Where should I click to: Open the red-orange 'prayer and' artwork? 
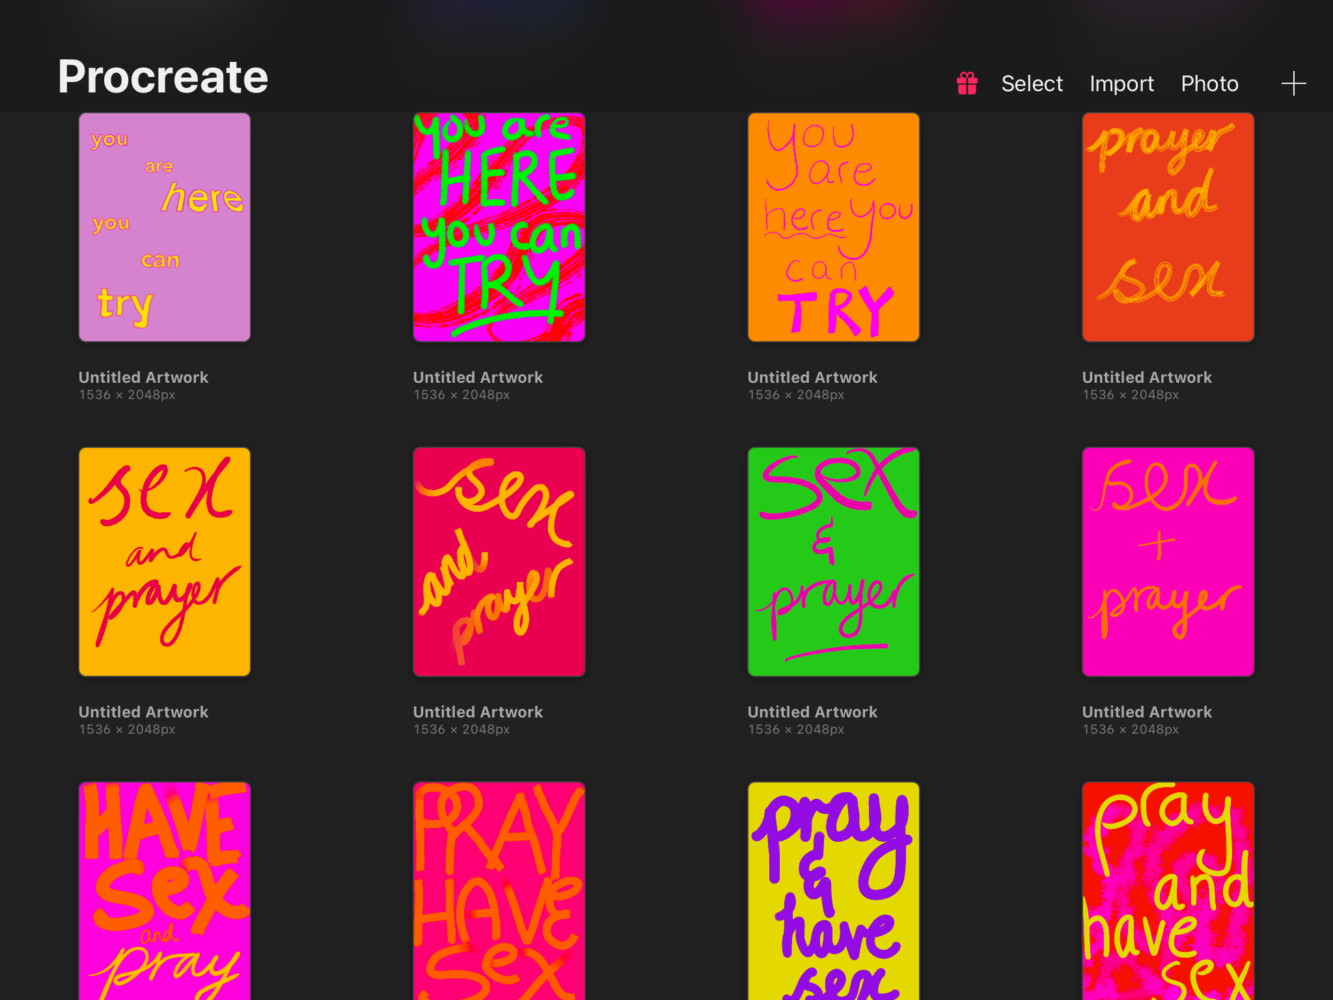coord(1168,227)
